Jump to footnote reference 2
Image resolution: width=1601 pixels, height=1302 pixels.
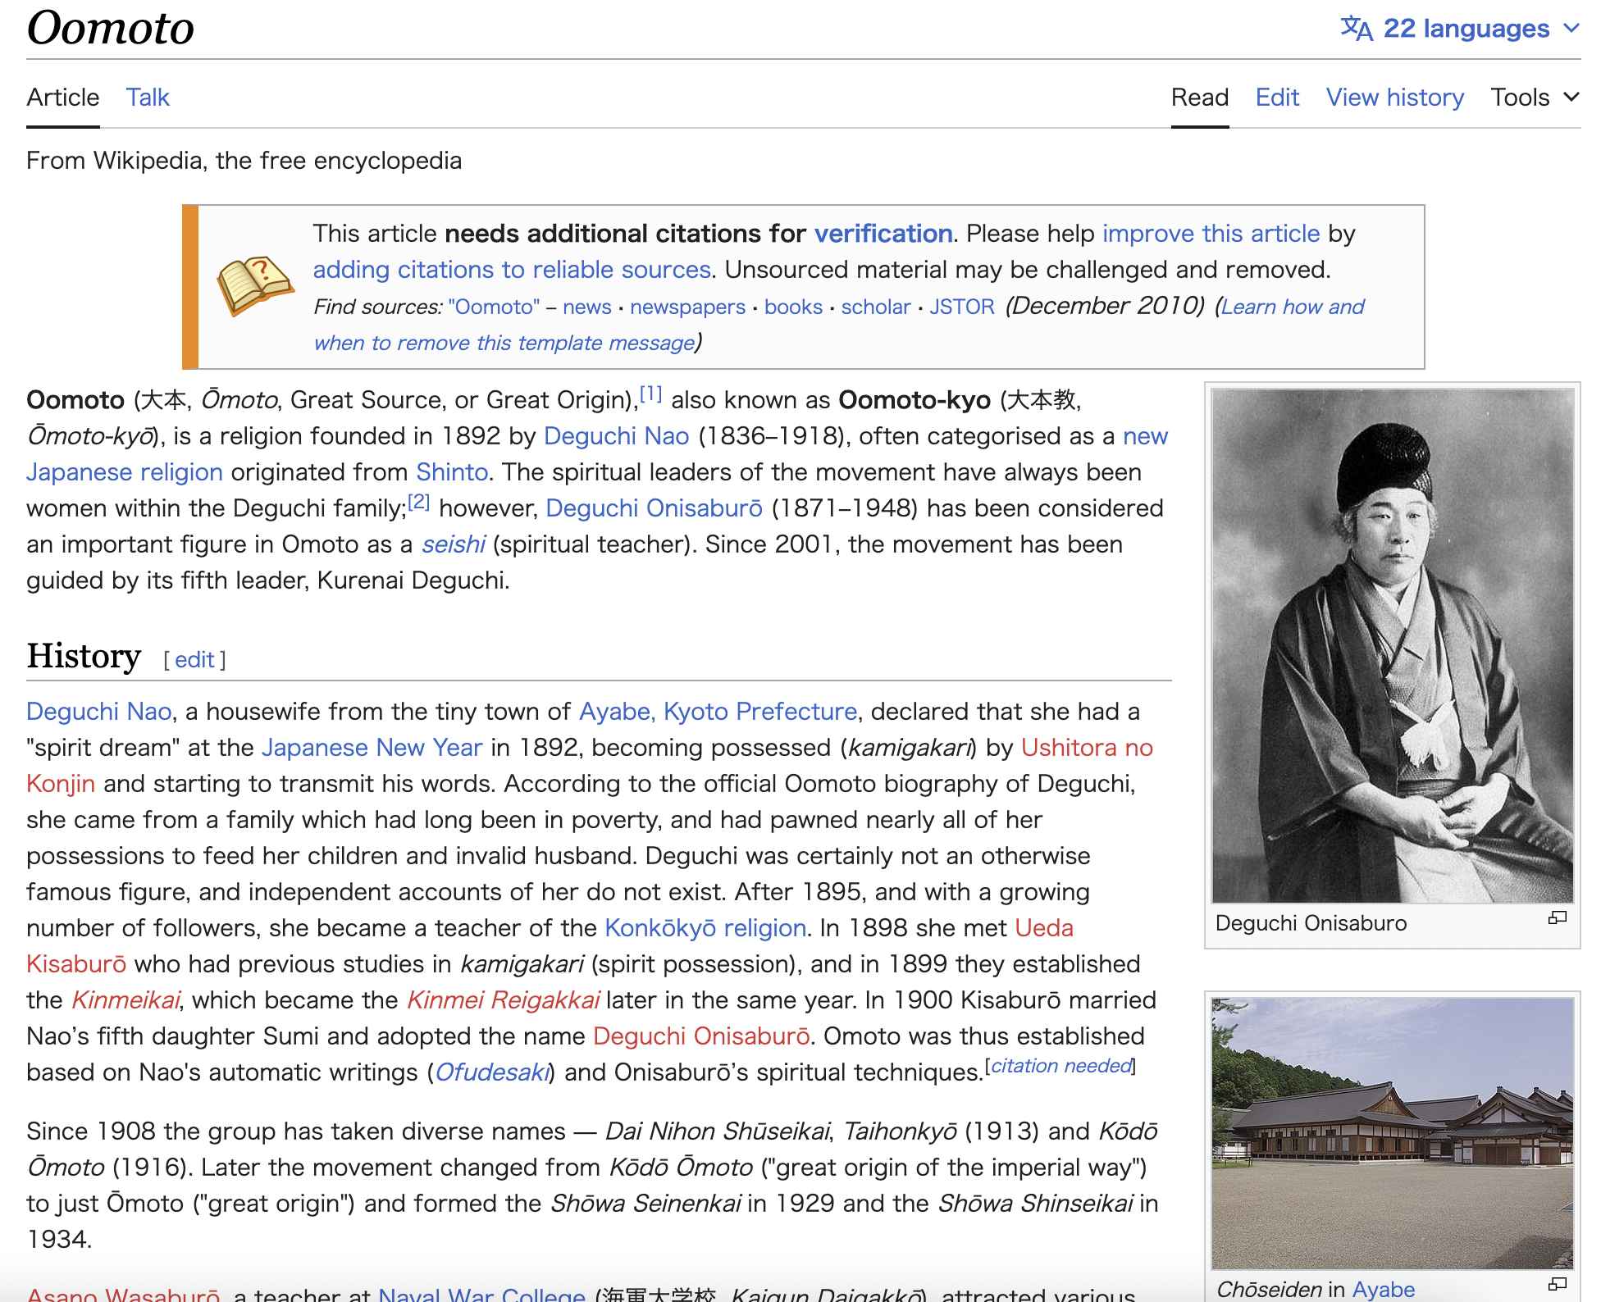pyautogui.click(x=418, y=503)
